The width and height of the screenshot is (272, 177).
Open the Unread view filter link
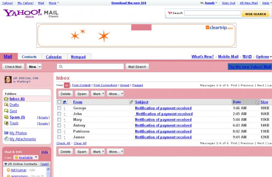(x=125, y=85)
